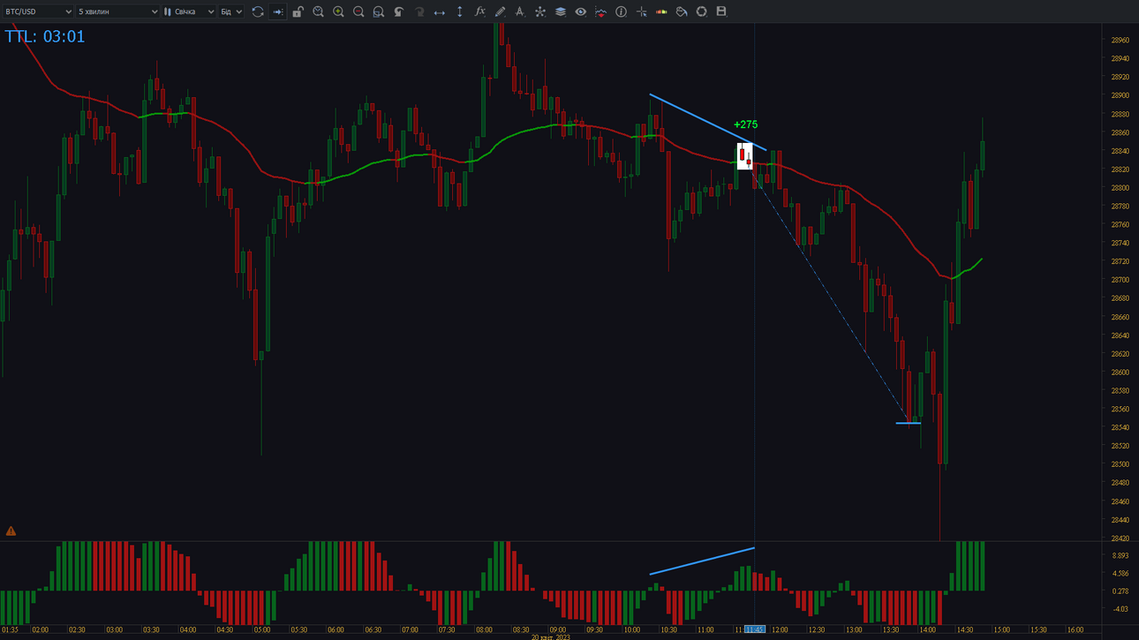Click the vertical scale arrows icon

(x=459, y=11)
